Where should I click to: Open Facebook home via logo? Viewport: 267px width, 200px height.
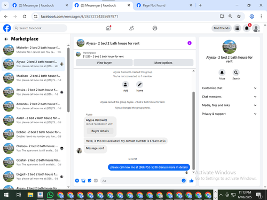coord(7,28)
